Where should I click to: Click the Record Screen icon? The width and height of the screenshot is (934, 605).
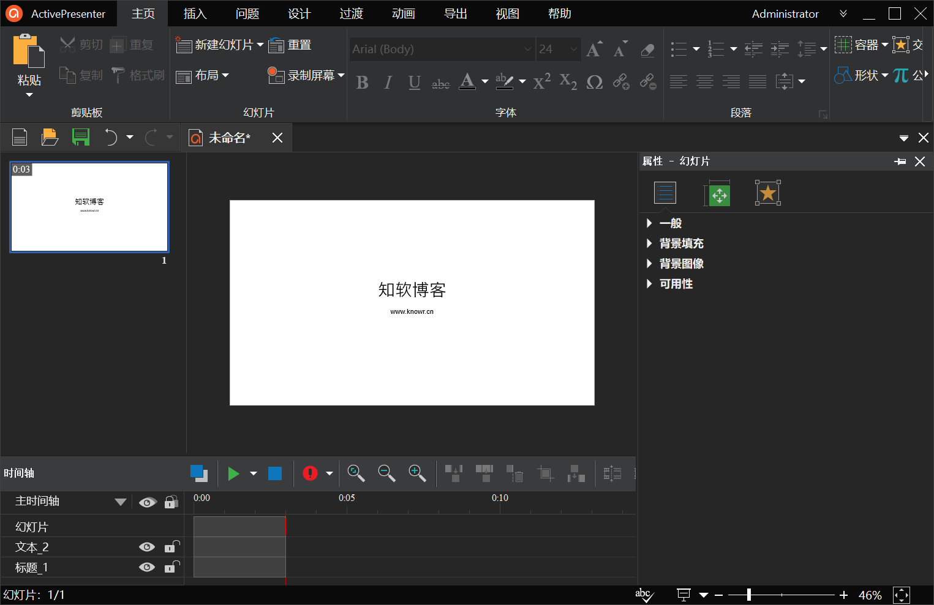click(276, 75)
